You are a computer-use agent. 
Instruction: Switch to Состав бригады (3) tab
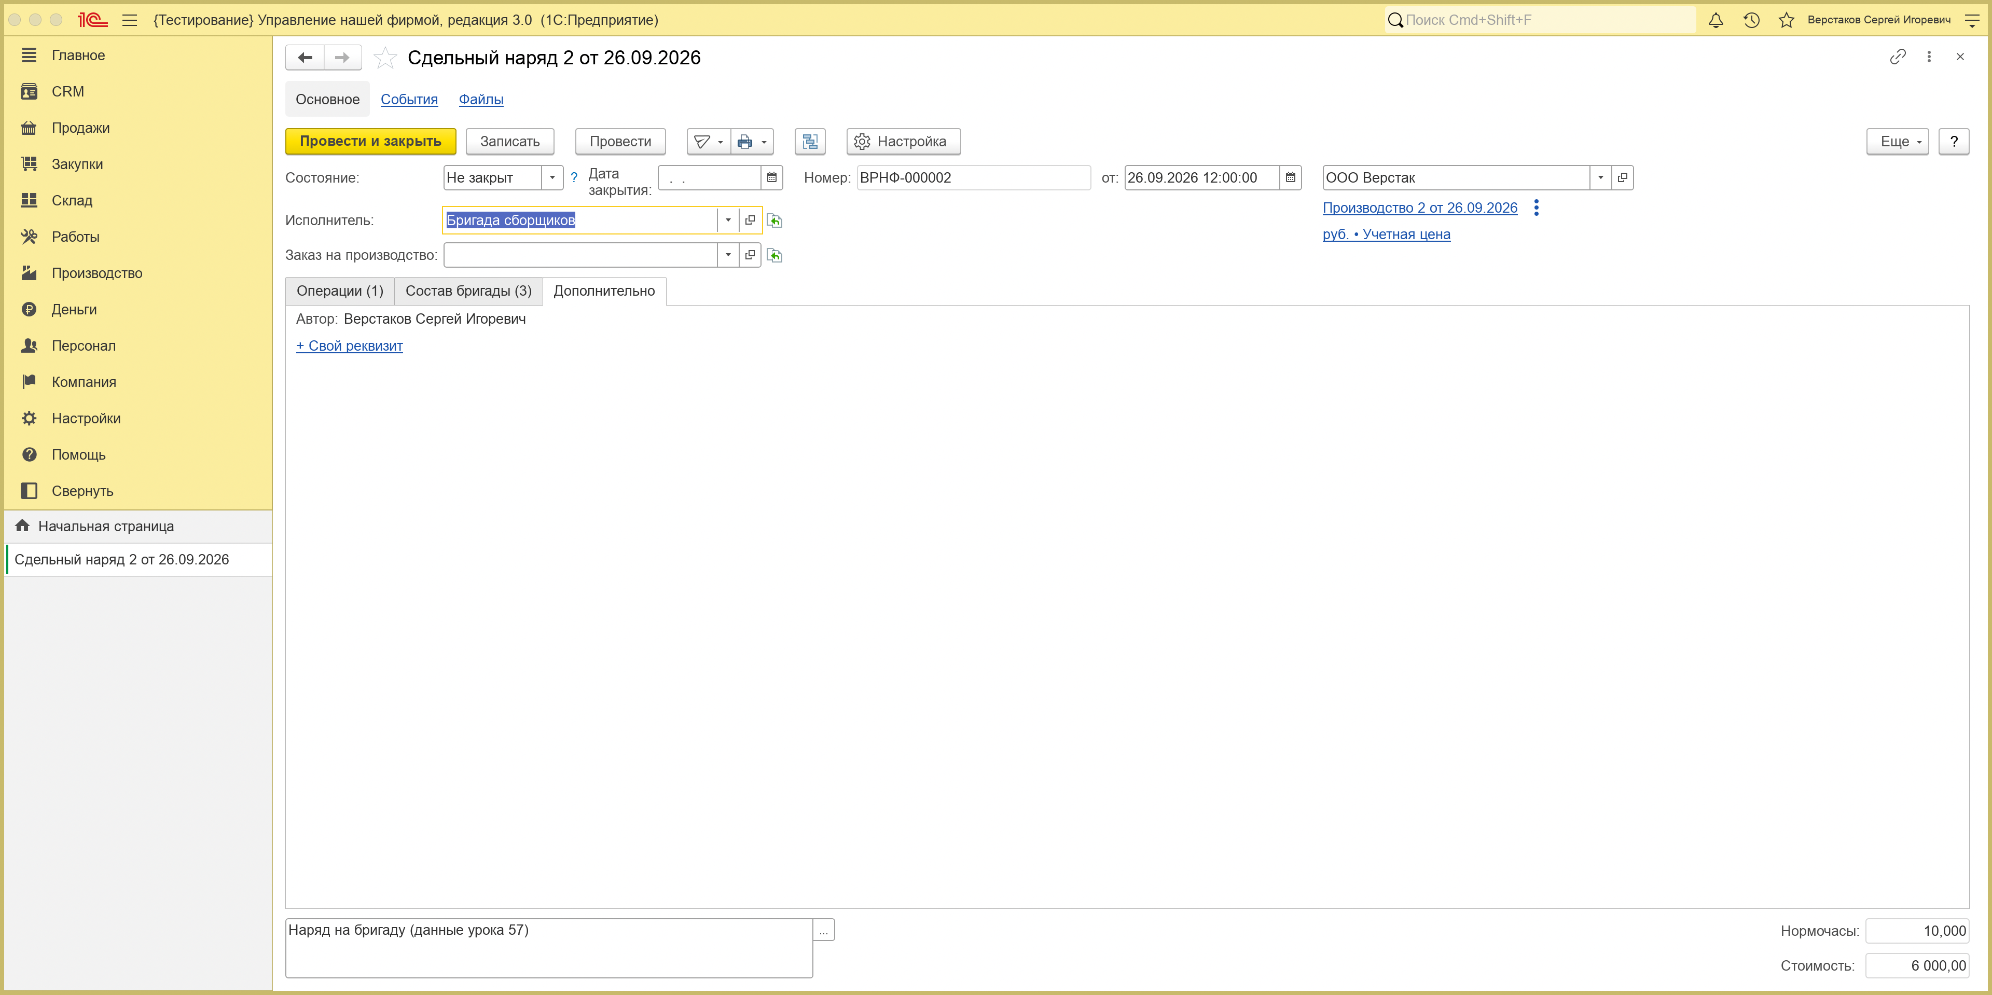(468, 292)
